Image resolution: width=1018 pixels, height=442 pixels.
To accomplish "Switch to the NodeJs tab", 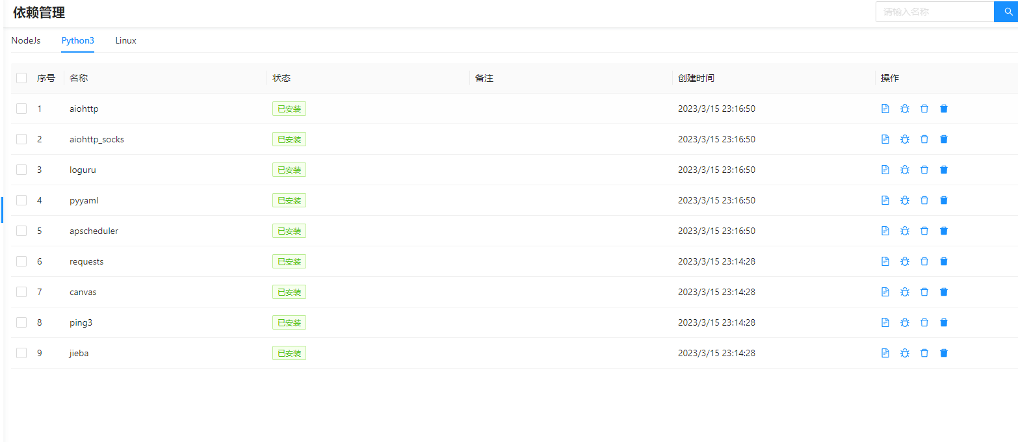I will (25, 40).
